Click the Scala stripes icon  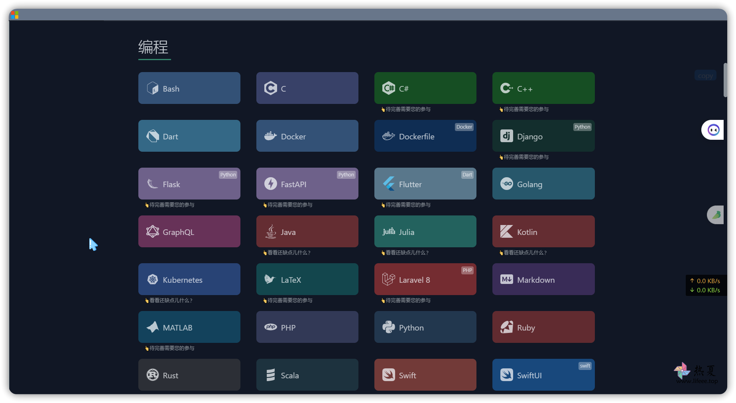(270, 375)
